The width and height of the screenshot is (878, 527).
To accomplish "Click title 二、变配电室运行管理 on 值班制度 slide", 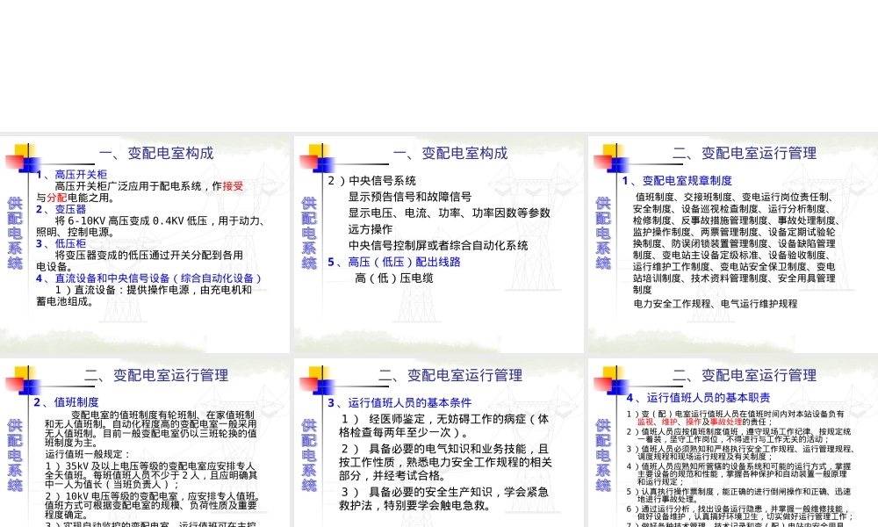I will click(156, 375).
